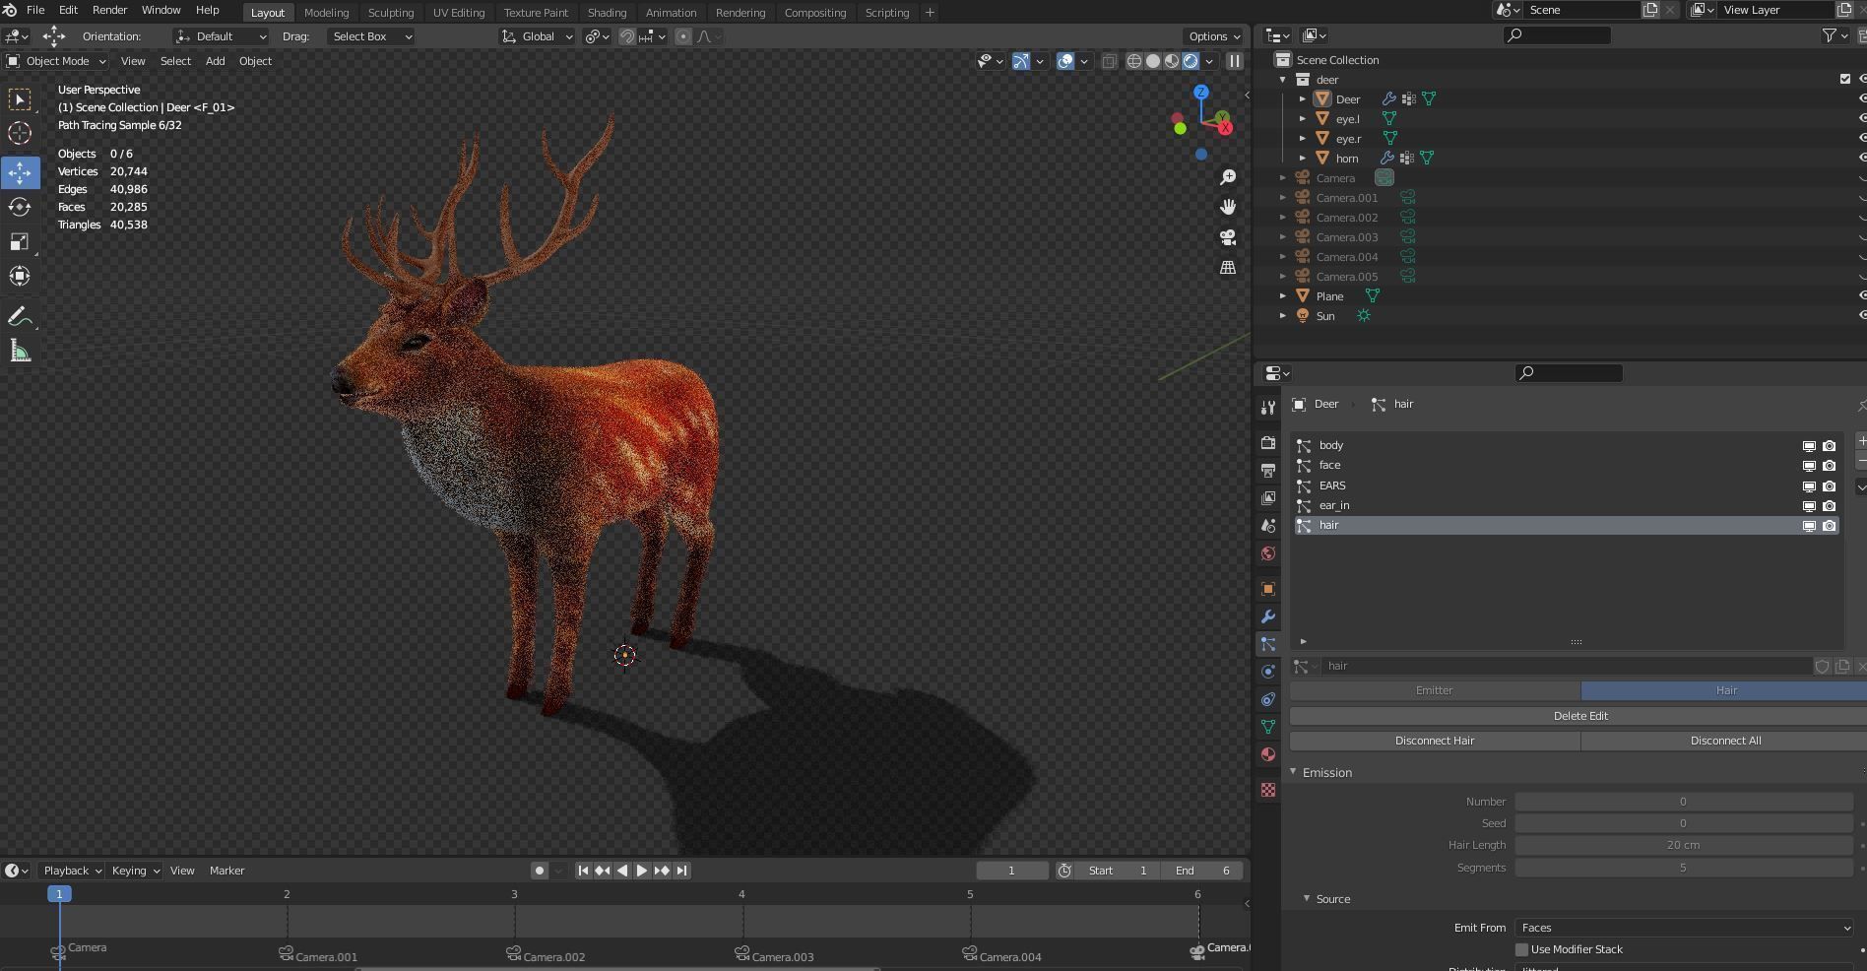Switch to the Shading workspace tab
The width and height of the screenshot is (1867, 971).
click(607, 13)
